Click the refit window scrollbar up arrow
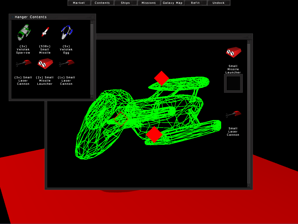Viewport: 298px width, 224px height. [249, 42]
